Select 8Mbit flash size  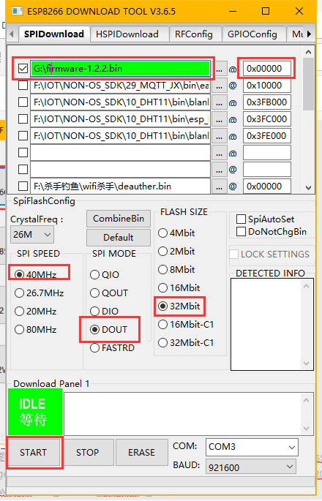[x=176, y=269]
